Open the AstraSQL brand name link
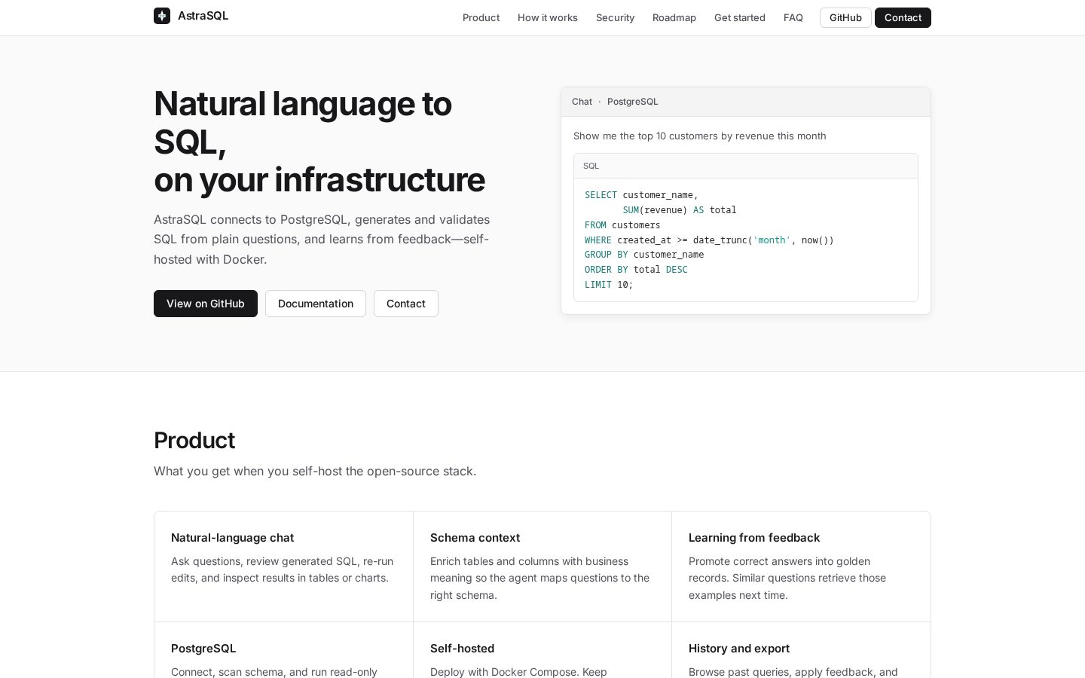The width and height of the screenshot is (1085, 678). [203, 16]
